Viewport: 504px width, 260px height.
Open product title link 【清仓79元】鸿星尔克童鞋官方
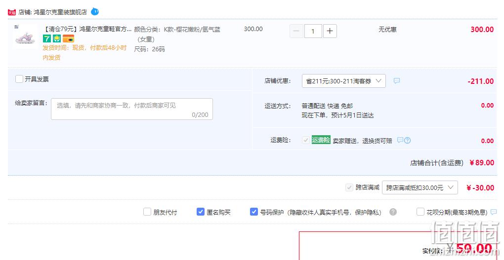87,29
